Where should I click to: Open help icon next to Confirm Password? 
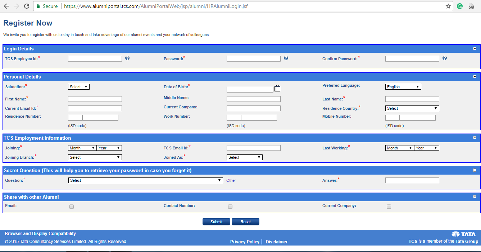[445, 58]
